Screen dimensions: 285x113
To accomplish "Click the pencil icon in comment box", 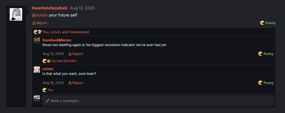I will [48, 101].
